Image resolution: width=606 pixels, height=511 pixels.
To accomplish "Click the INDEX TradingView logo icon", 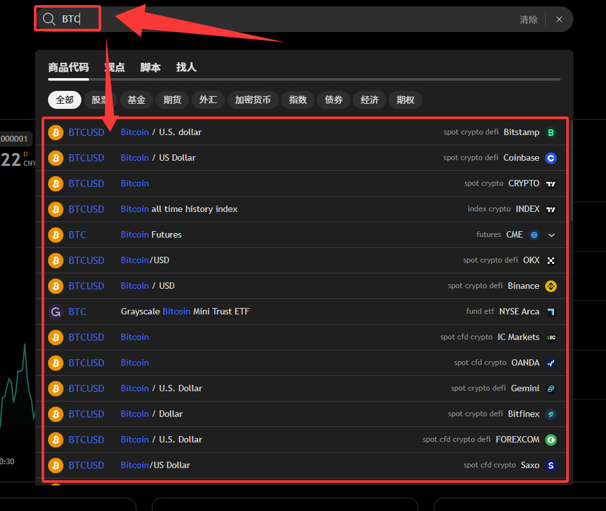I will click(551, 209).
